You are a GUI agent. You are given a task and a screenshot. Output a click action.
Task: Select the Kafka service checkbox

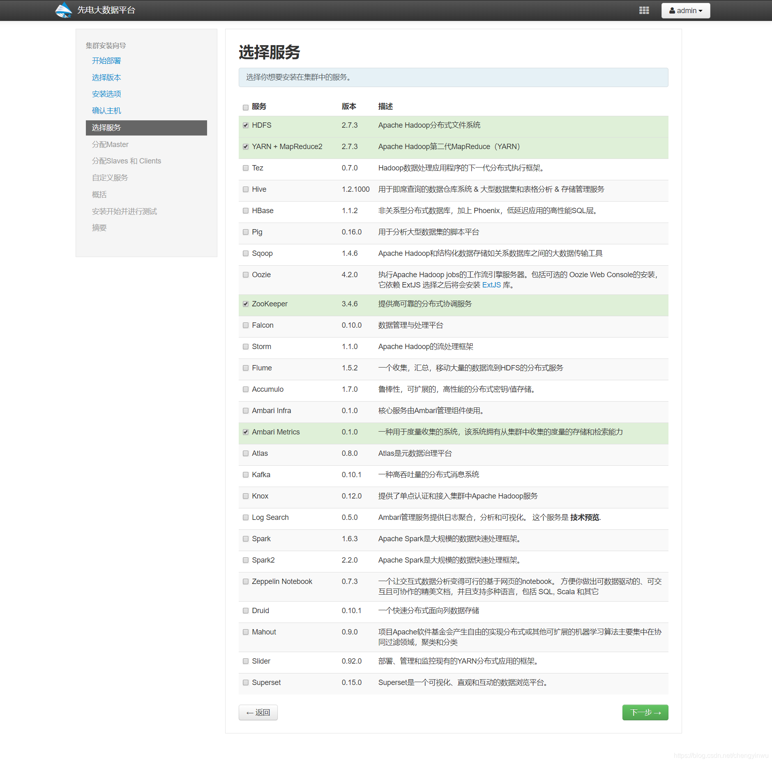point(246,475)
